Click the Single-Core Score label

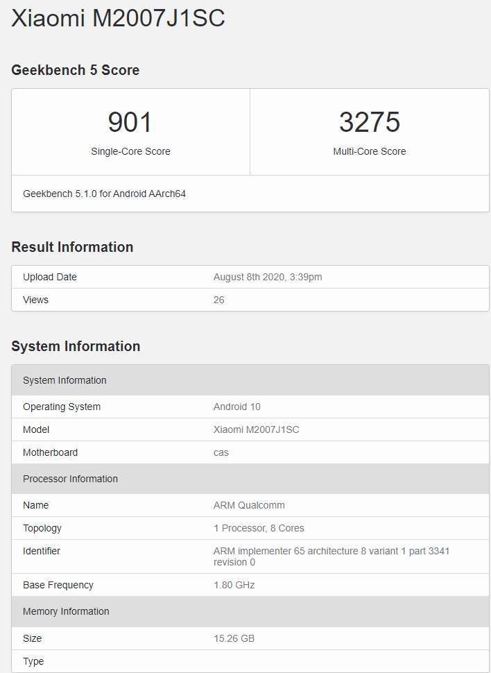(130, 151)
